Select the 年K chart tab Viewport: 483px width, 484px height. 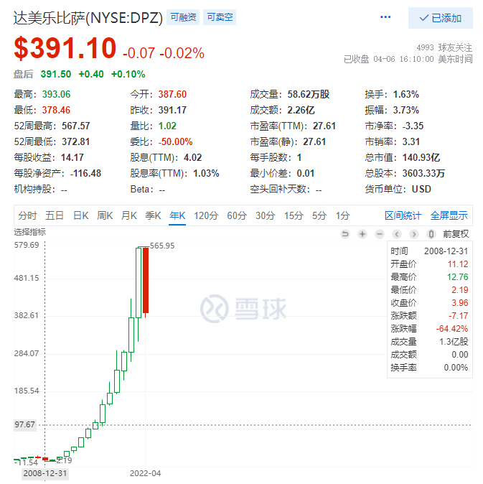(x=177, y=215)
